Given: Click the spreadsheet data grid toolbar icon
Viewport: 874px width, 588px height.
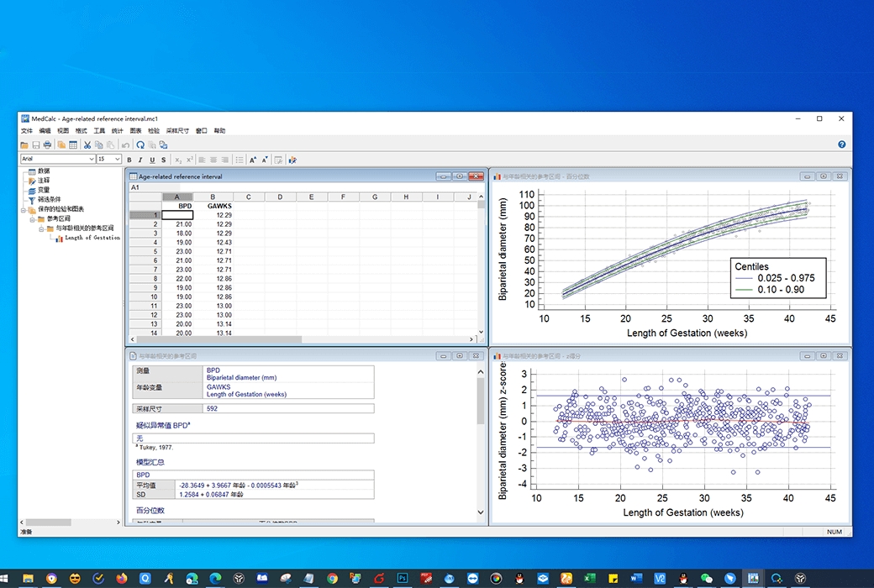Looking at the screenshot, I should [73, 145].
